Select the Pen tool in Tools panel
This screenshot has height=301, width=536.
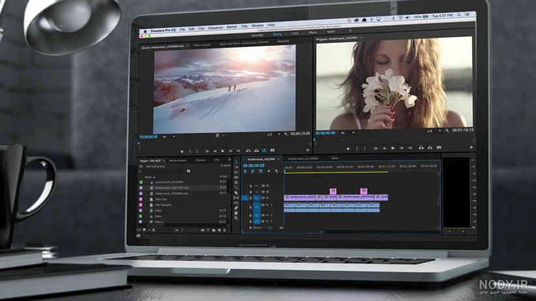click(x=237, y=208)
